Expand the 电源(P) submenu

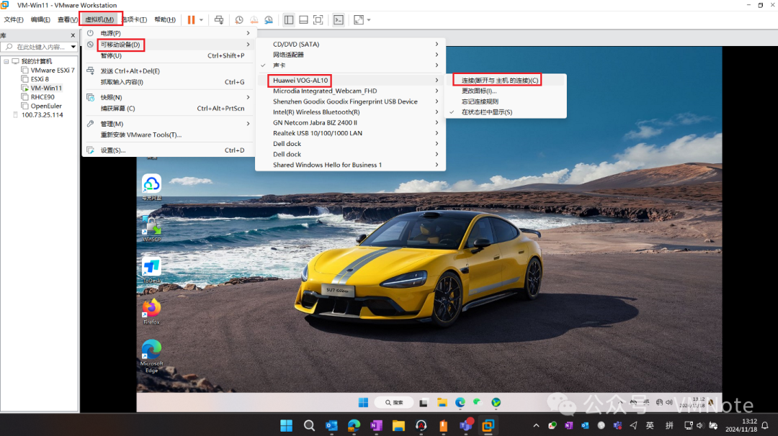[169, 33]
